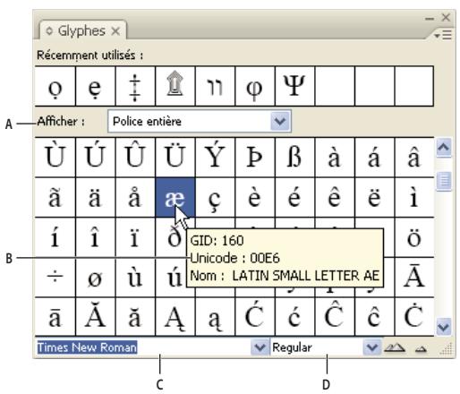The width and height of the screenshot is (460, 394).
Task: Click the Regular style field
Action: coord(317,347)
